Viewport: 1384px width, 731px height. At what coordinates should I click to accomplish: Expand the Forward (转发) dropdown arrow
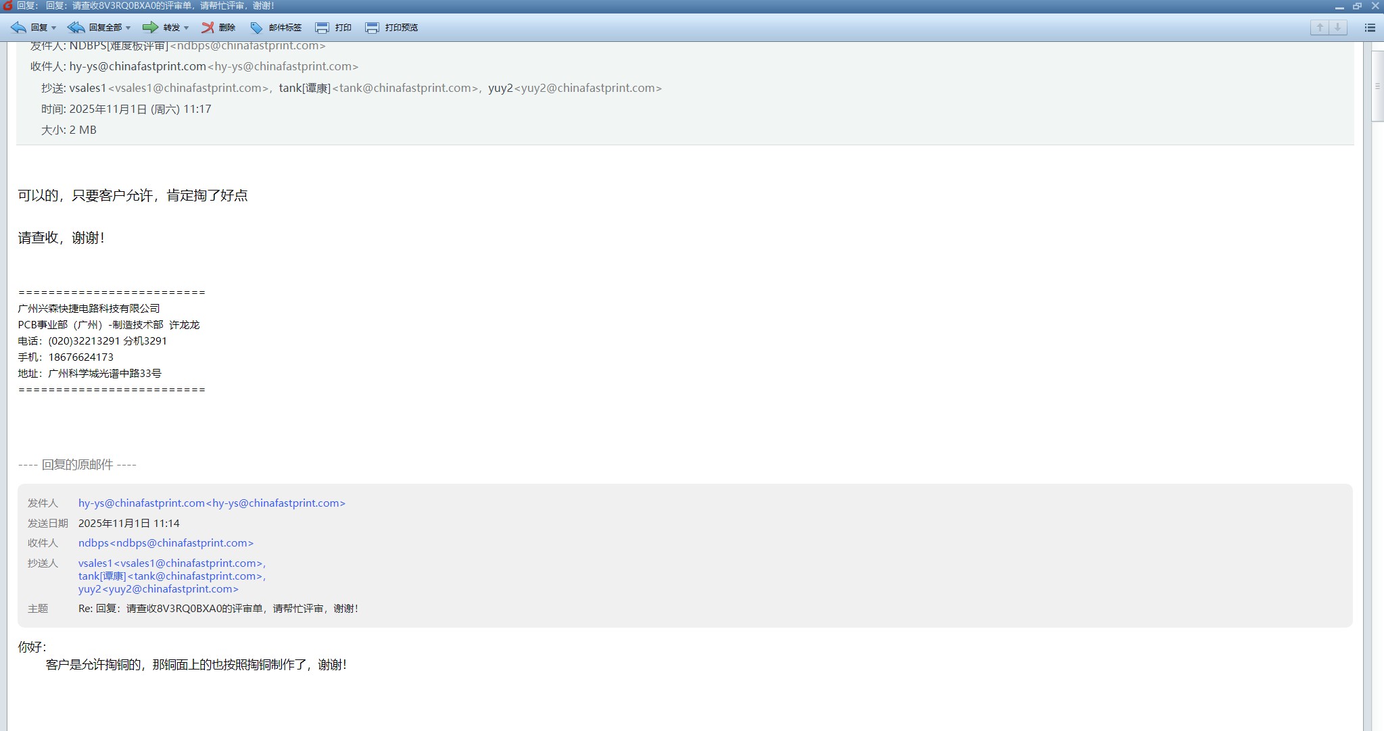tap(186, 28)
